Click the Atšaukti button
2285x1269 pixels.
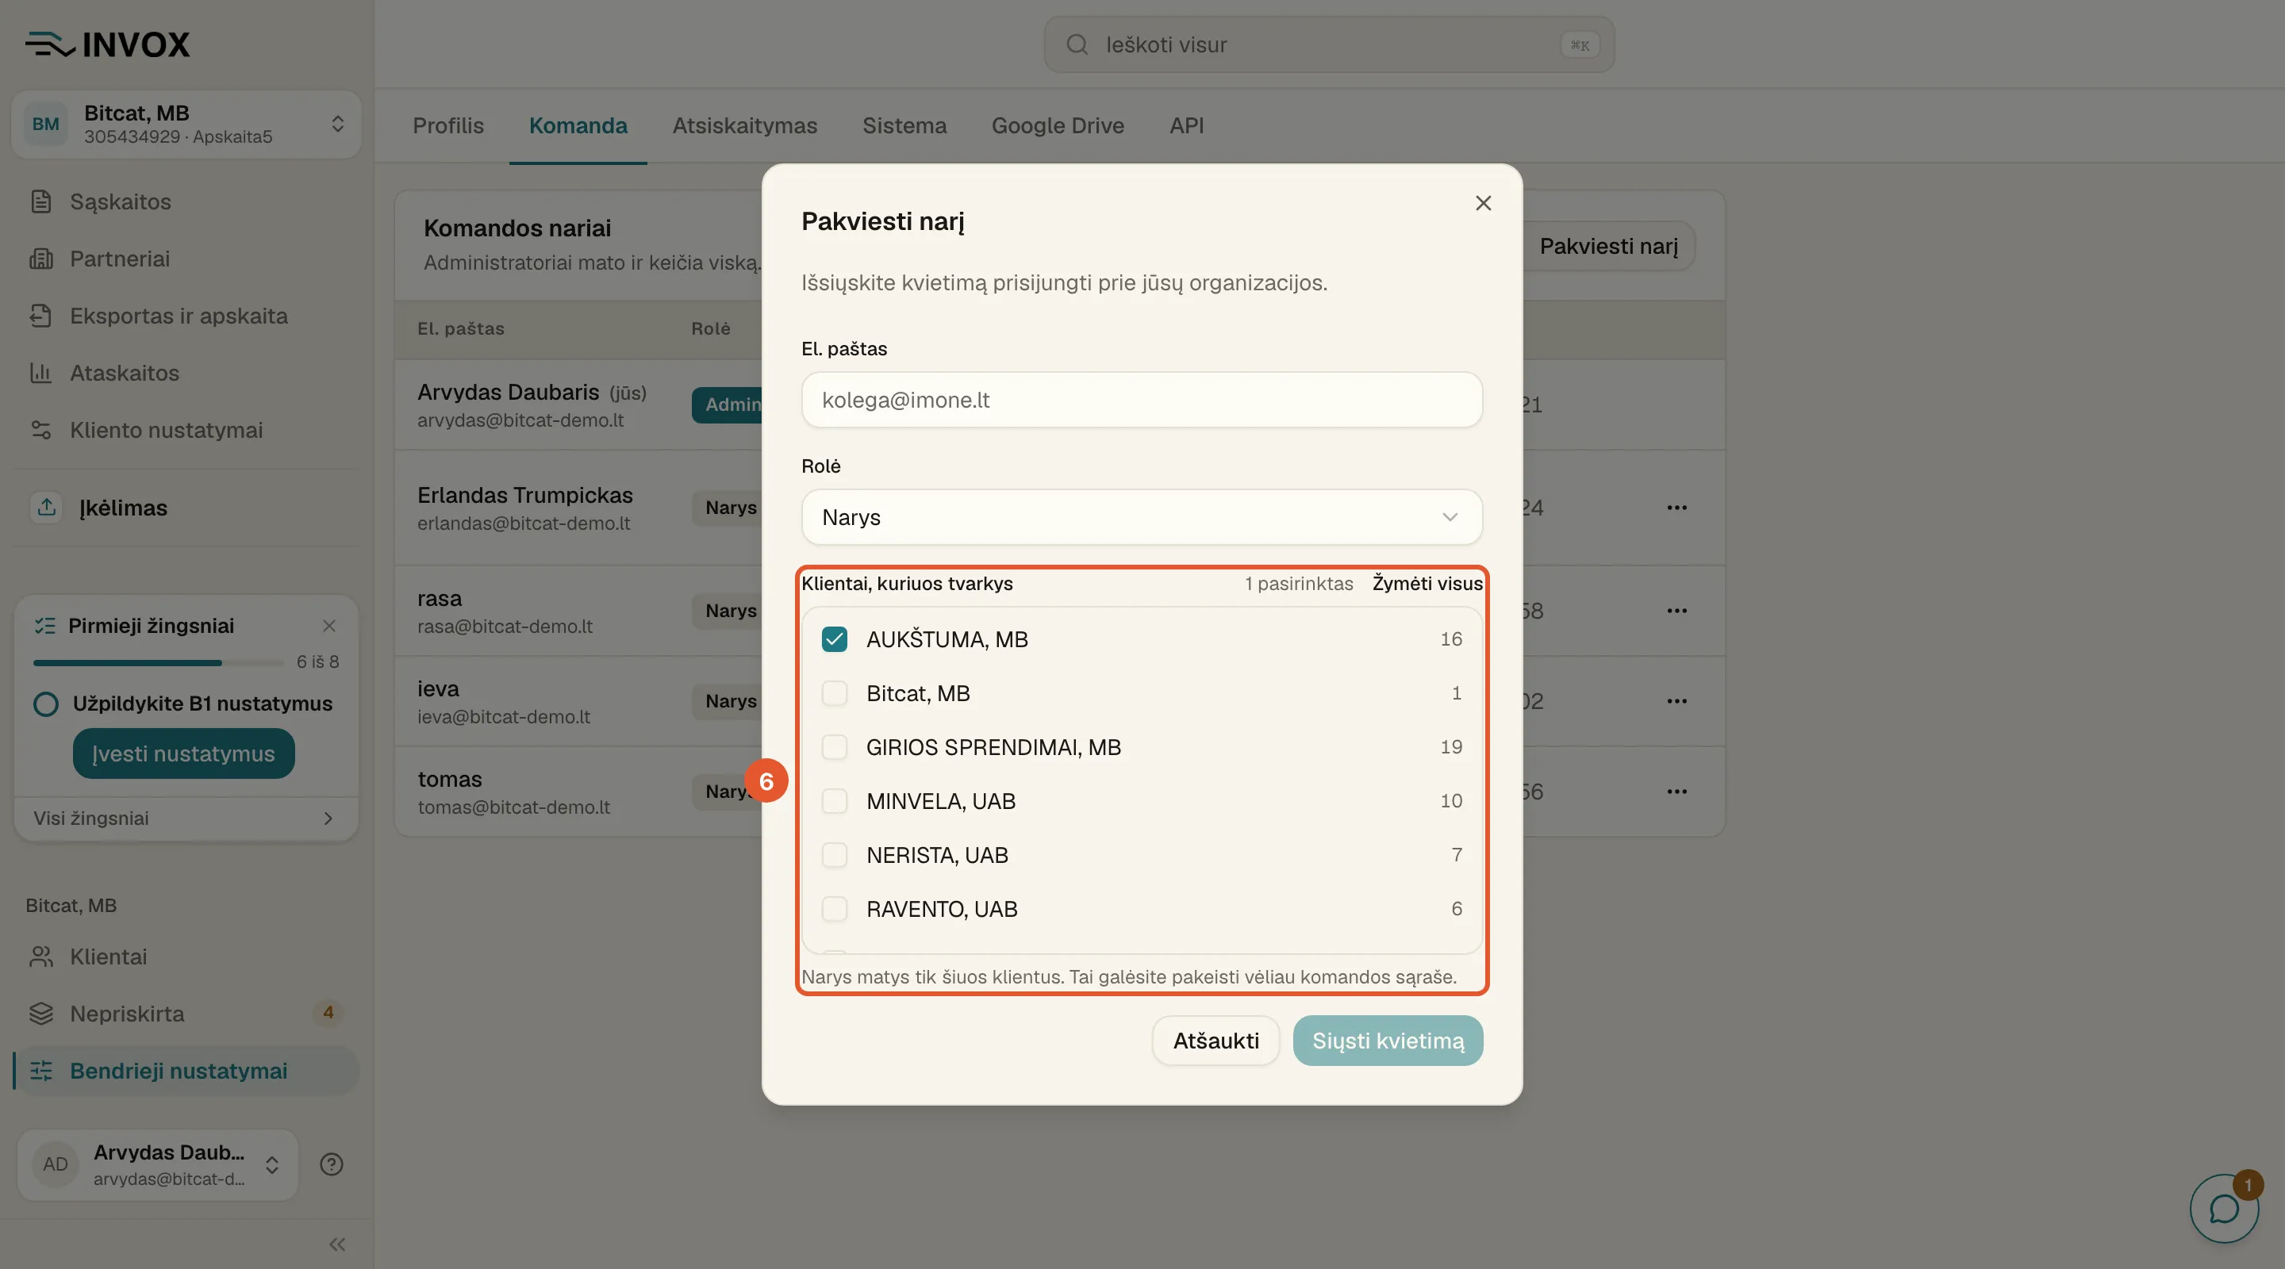pos(1215,1041)
